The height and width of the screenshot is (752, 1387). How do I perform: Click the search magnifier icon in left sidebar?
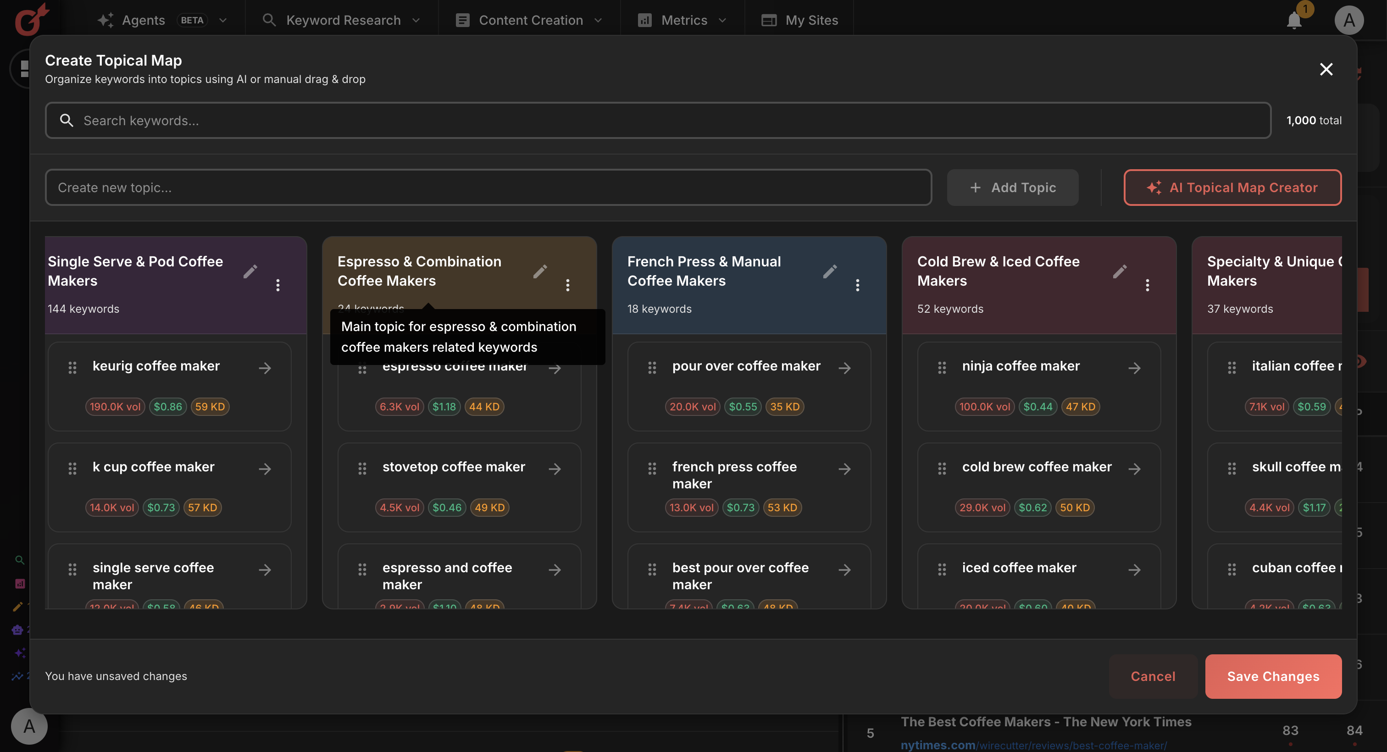(x=20, y=560)
